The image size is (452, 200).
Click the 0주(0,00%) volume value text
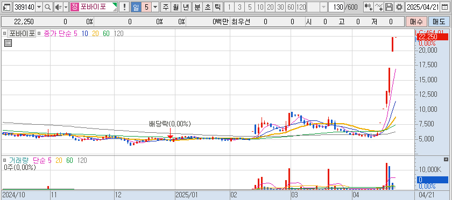click(x=20, y=167)
